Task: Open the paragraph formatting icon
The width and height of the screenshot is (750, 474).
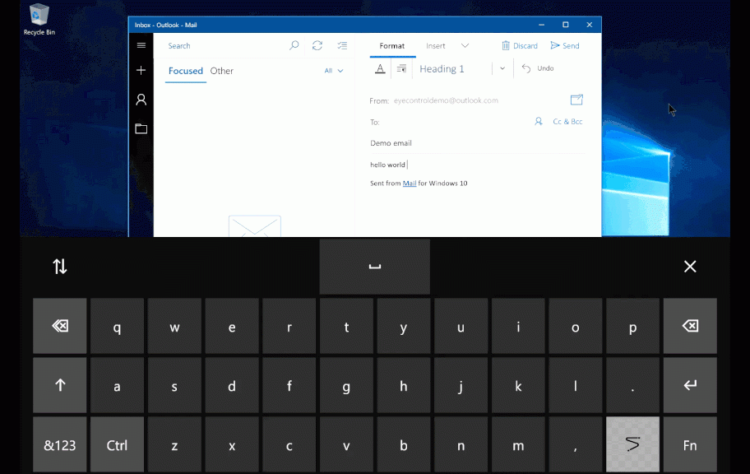Action: [x=401, y=69]
